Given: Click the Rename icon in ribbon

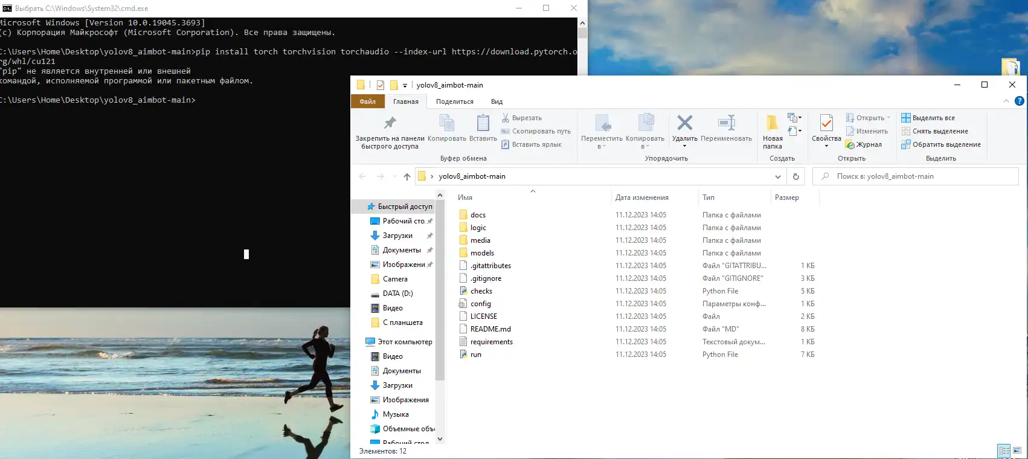Looking at the screenshot, I should [x=726, y=123].
